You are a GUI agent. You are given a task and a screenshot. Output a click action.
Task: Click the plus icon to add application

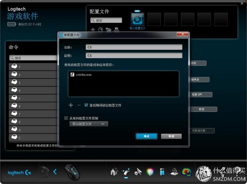tap(71, 105)
